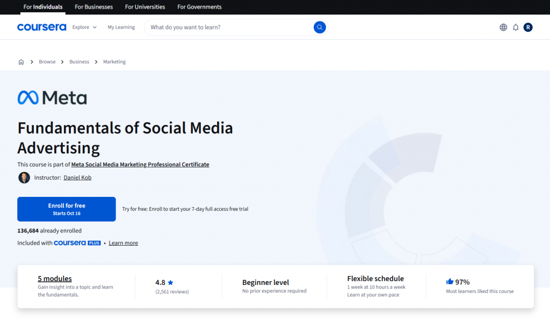550x323 pixels.
Task: Open the Meta Social Media Marketing certificate link
Action: pyautogui.click(x=140, y=165)
